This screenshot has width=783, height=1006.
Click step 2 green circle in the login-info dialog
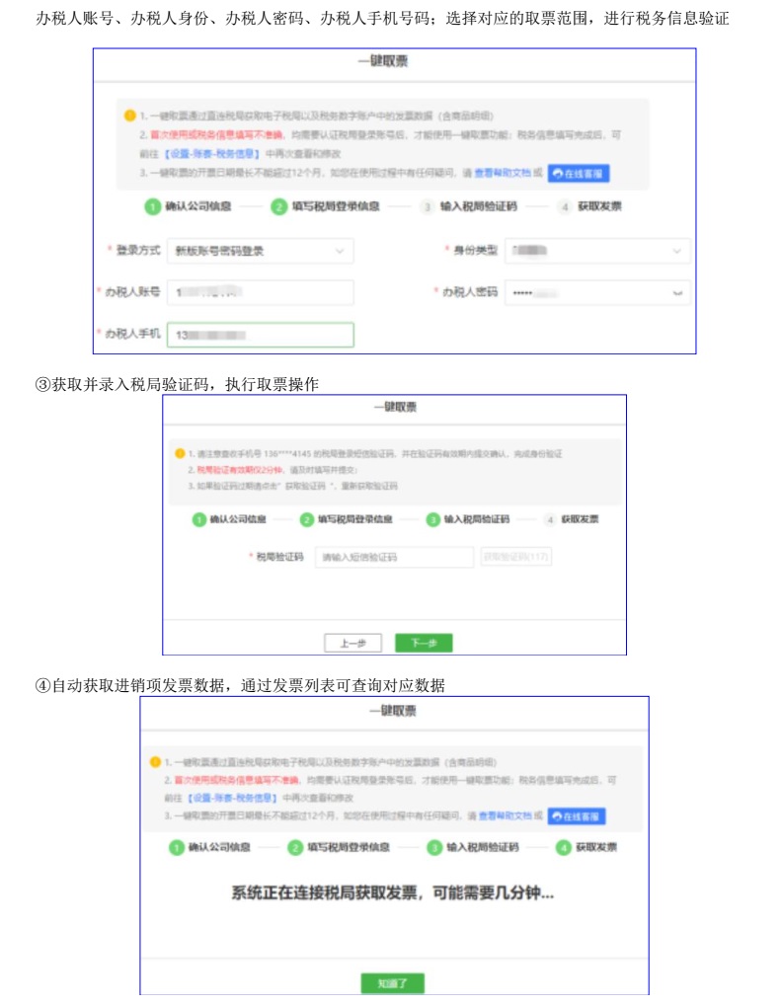(x=279, y=207)
